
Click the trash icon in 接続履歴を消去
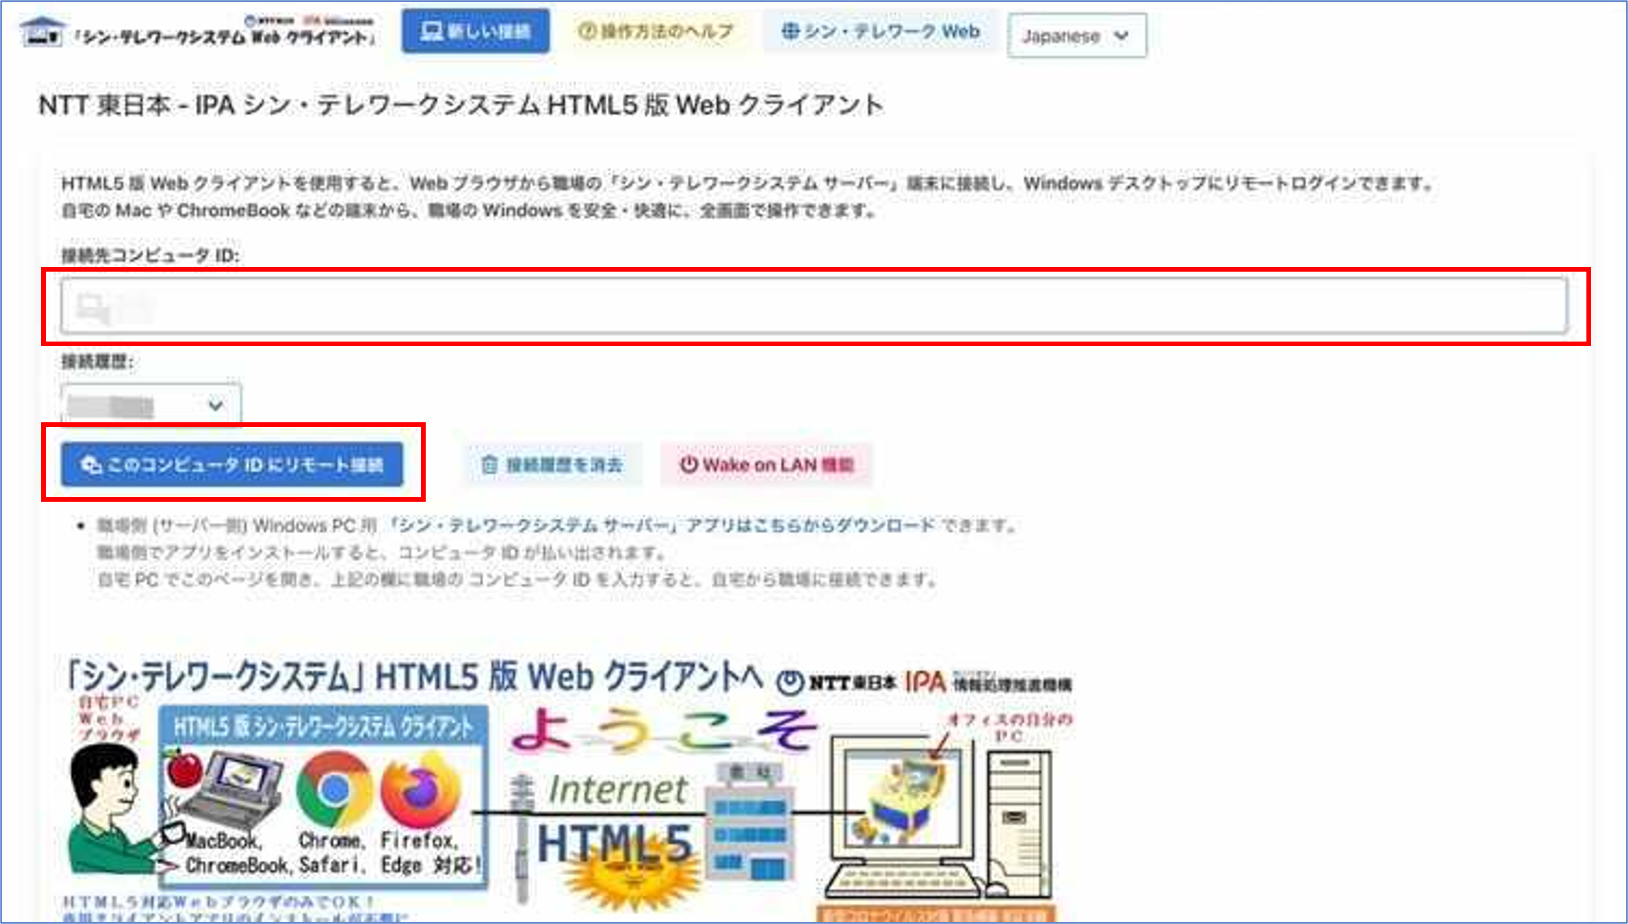pyautogui.click(x=489, y=465)
